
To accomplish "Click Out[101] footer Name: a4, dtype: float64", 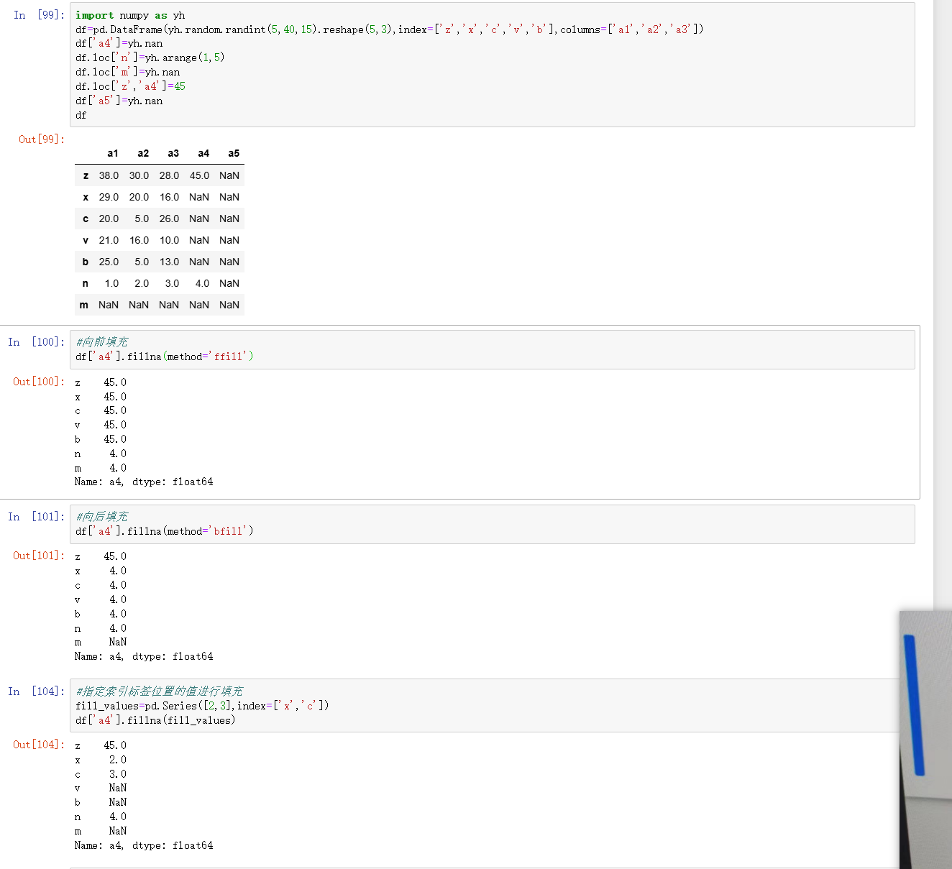I will (x=144, y=656).
